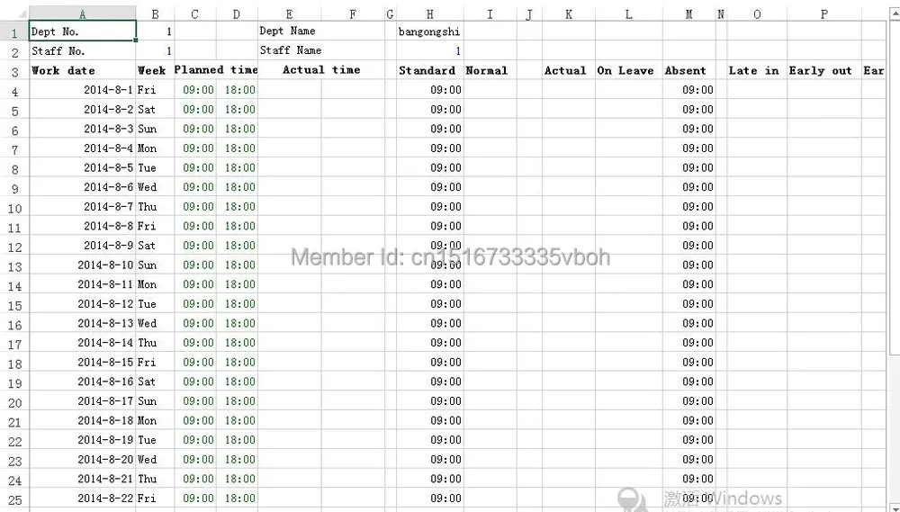
Task: Click column P header
Action: click(x=823, y=14)
